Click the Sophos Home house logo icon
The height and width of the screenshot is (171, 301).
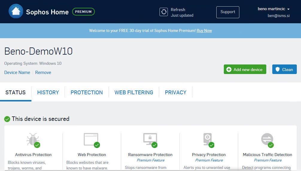click(x=16, y=11)
